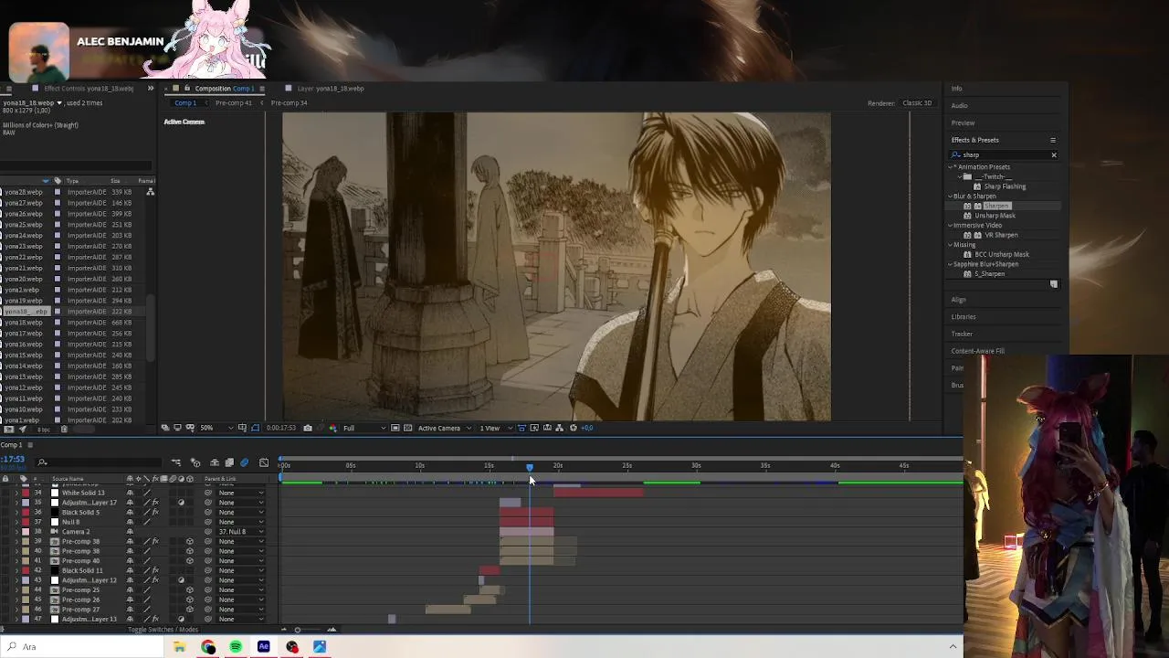Image resolution: width=1169 pixels, height=658 pixels.
Task: Open Content-Aware Fill panel
Action: [x=977, y=351]
